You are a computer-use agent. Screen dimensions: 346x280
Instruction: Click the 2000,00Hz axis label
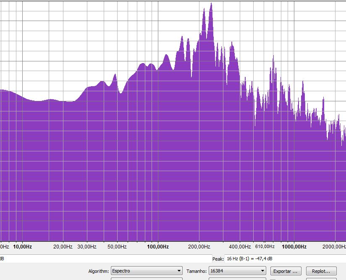(334, 247)
